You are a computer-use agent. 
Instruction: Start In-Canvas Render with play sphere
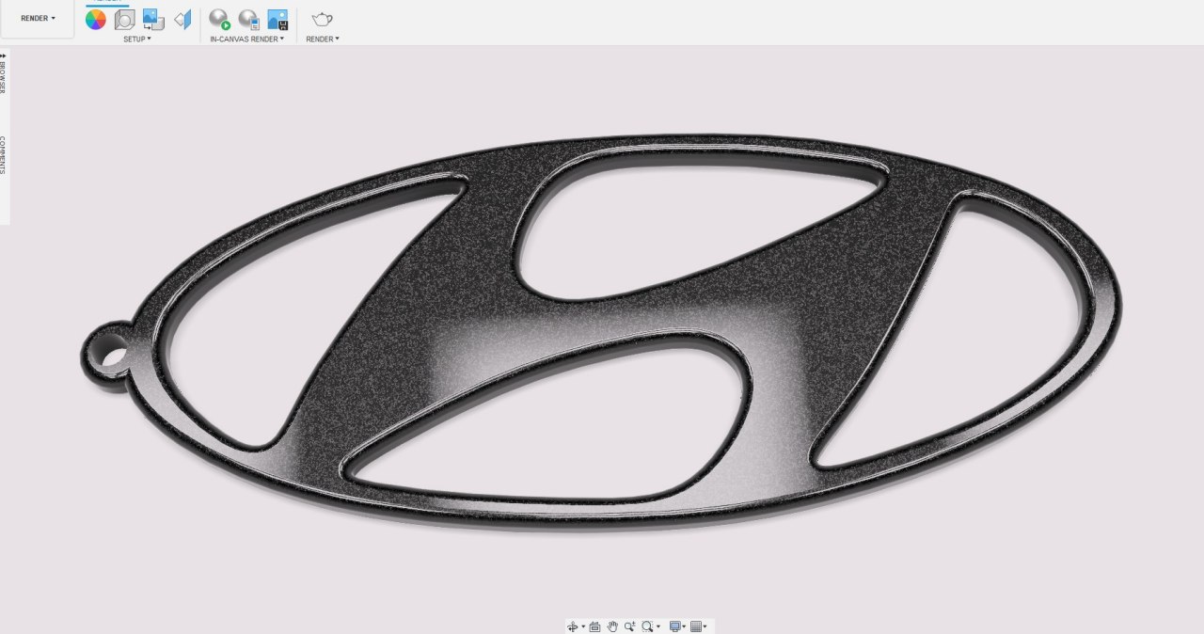click(220, 19)
